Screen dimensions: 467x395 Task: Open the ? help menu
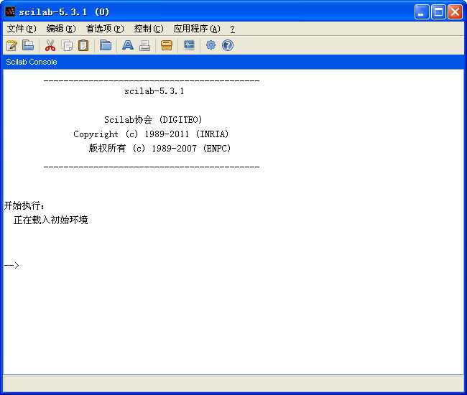pos(232,29)
